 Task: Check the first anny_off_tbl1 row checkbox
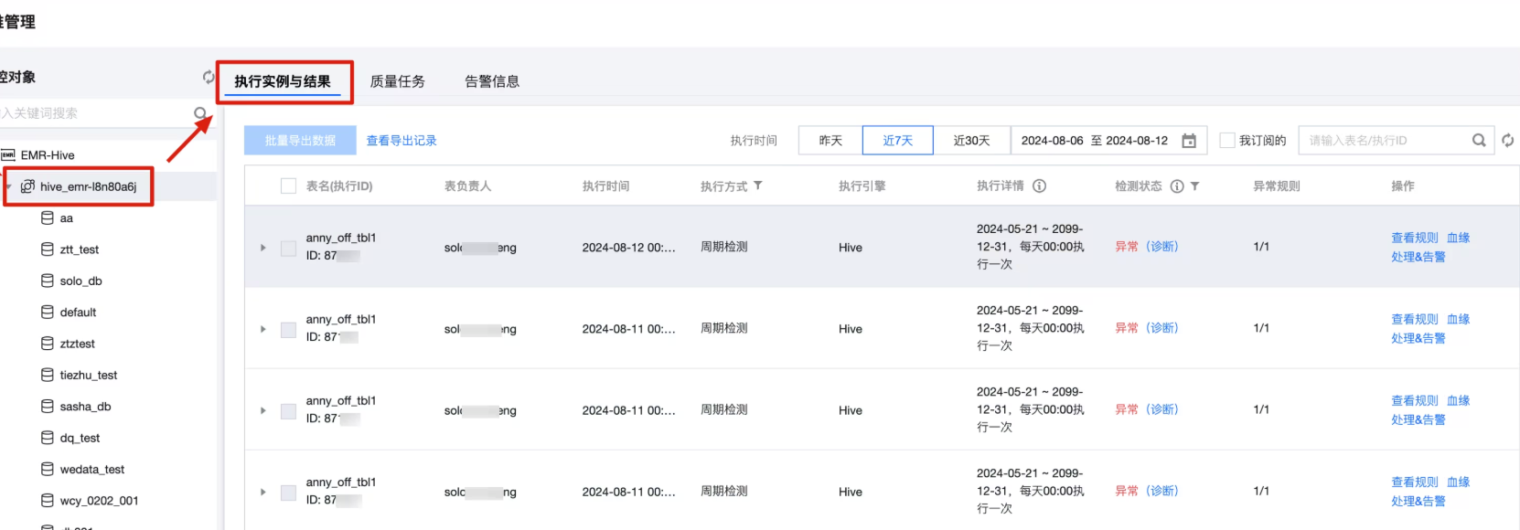(x=288, y=248)
